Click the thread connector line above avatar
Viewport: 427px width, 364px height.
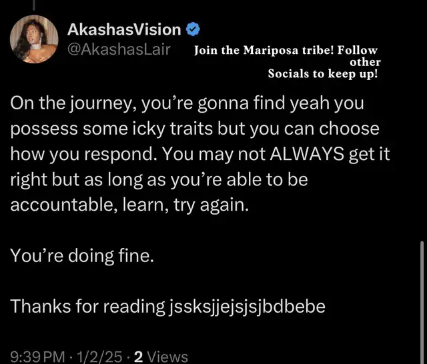34,5
